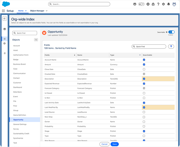Select General Settings in Objects list
Image resolution: width=180 pixels, height=147 pixels.
[x=20, y=124]
